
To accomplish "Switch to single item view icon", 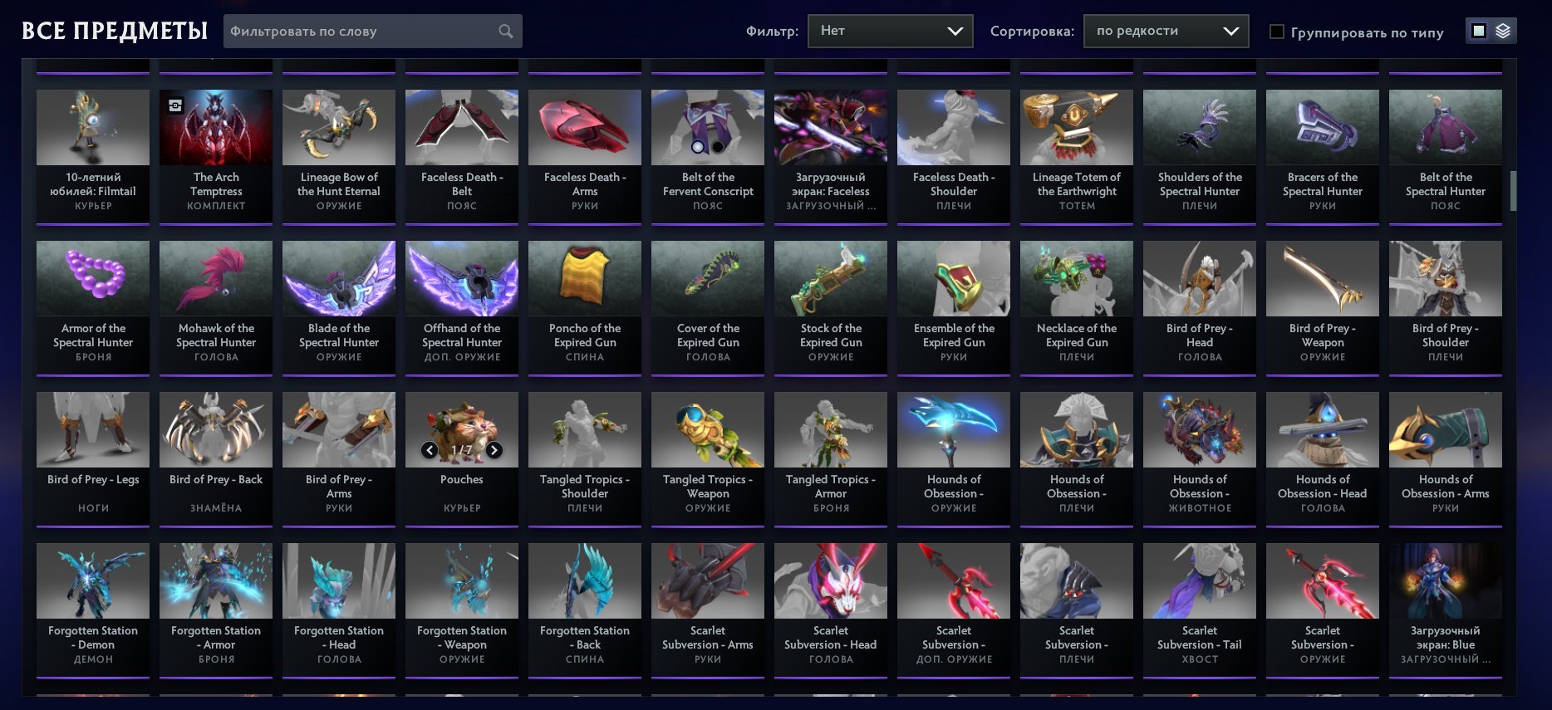I will 1479,31.
